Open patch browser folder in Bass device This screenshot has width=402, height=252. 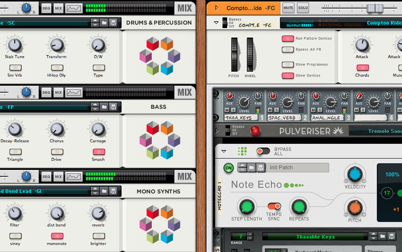pyautogui.click(x=104, y=107)
